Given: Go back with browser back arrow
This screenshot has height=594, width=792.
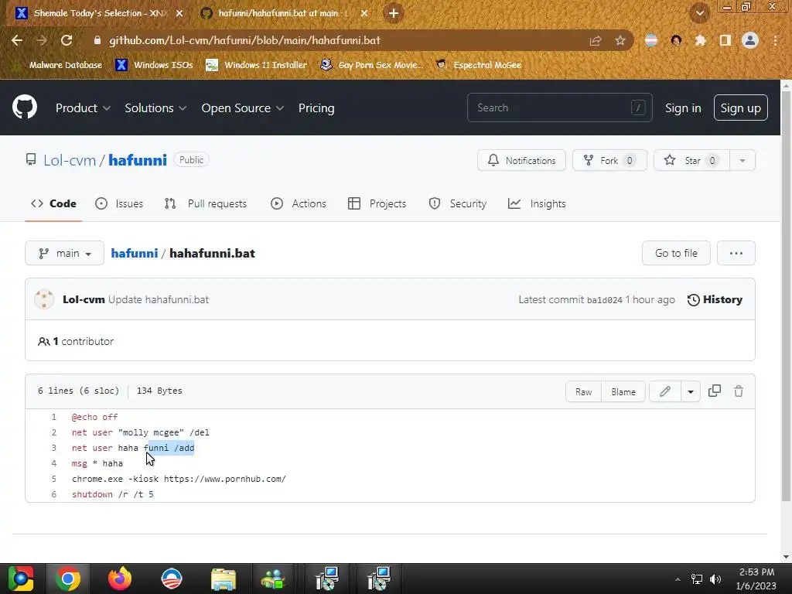Looking at the screenshot, I should pyautogui.click(x=17, y=40).
